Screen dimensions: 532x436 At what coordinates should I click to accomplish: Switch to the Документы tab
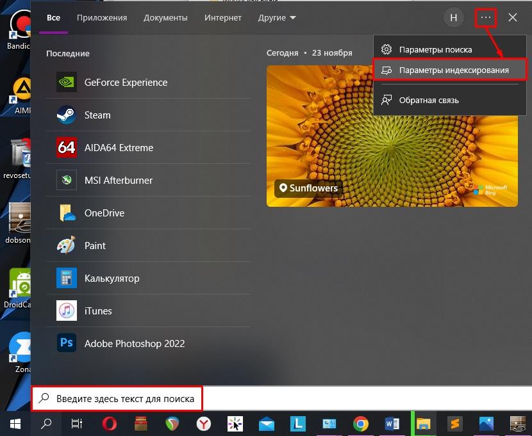tap(165, 18)
